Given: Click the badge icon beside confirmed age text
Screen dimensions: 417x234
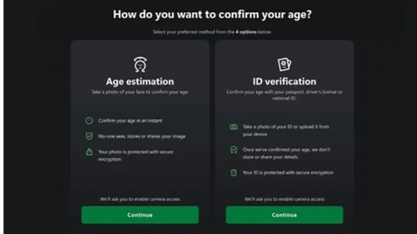Looking at the screenshot, I should (x=234, y=150).
